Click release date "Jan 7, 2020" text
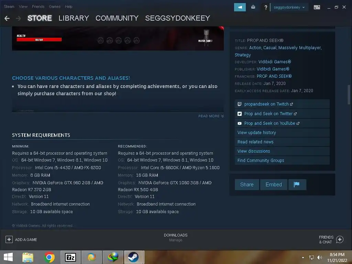 click(x=274, y=84)
